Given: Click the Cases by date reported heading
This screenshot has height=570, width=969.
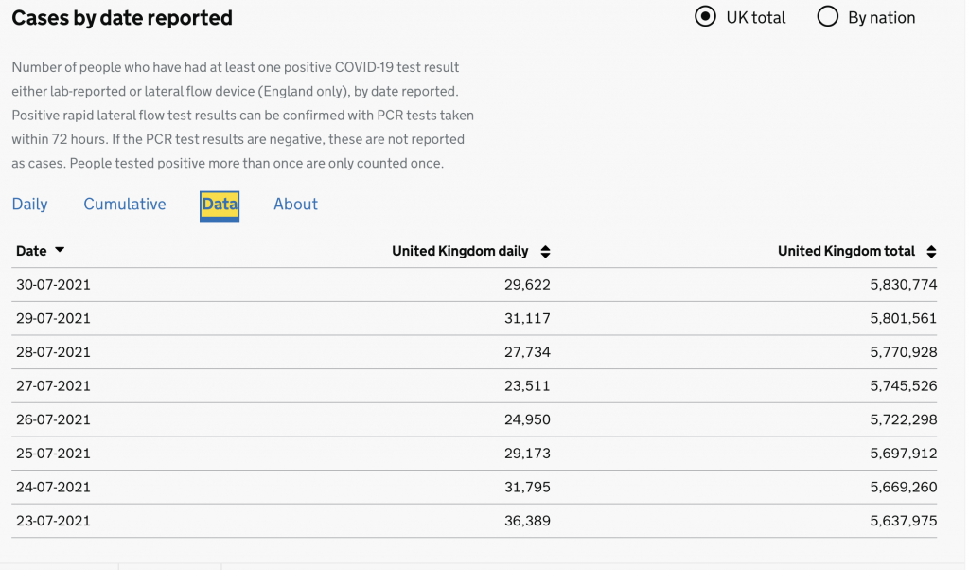Looking at the screenshot, I should (x=122, y=17).
